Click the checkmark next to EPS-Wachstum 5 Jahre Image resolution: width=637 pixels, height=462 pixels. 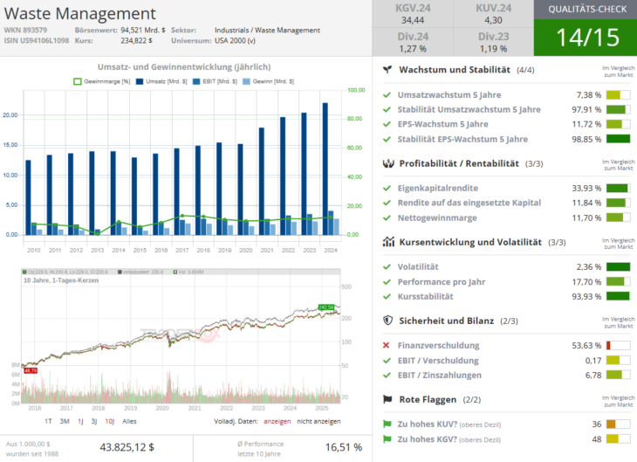(387, 124)
